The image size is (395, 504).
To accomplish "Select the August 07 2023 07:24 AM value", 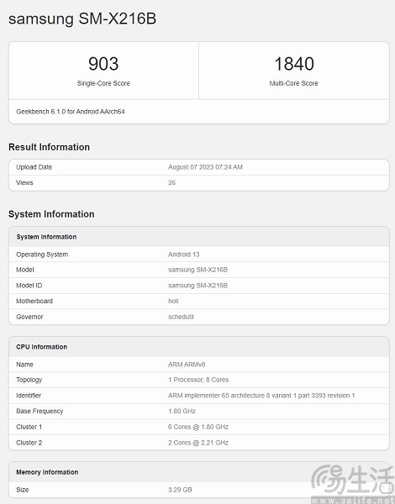I will pyautogui.click(x=205, y=167).
